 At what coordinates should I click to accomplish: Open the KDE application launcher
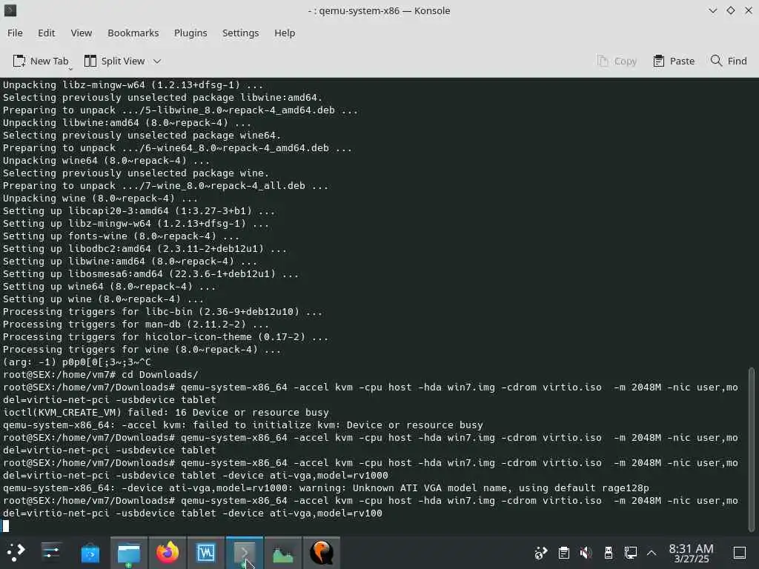[16, 553]
